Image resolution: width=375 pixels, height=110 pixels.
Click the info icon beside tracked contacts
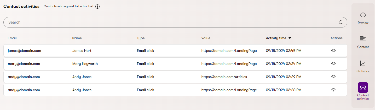97,7
